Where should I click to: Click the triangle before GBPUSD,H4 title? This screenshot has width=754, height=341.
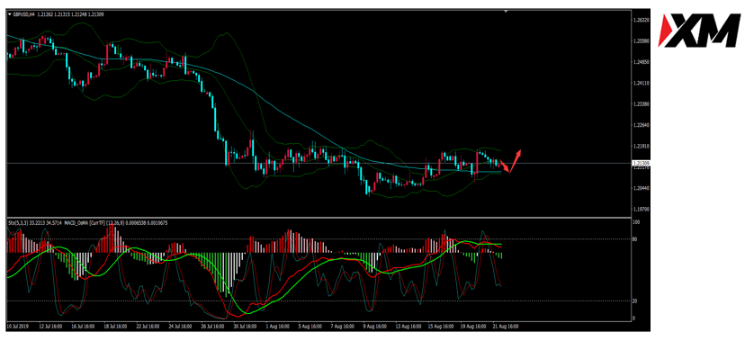click(x=10, y=14)
